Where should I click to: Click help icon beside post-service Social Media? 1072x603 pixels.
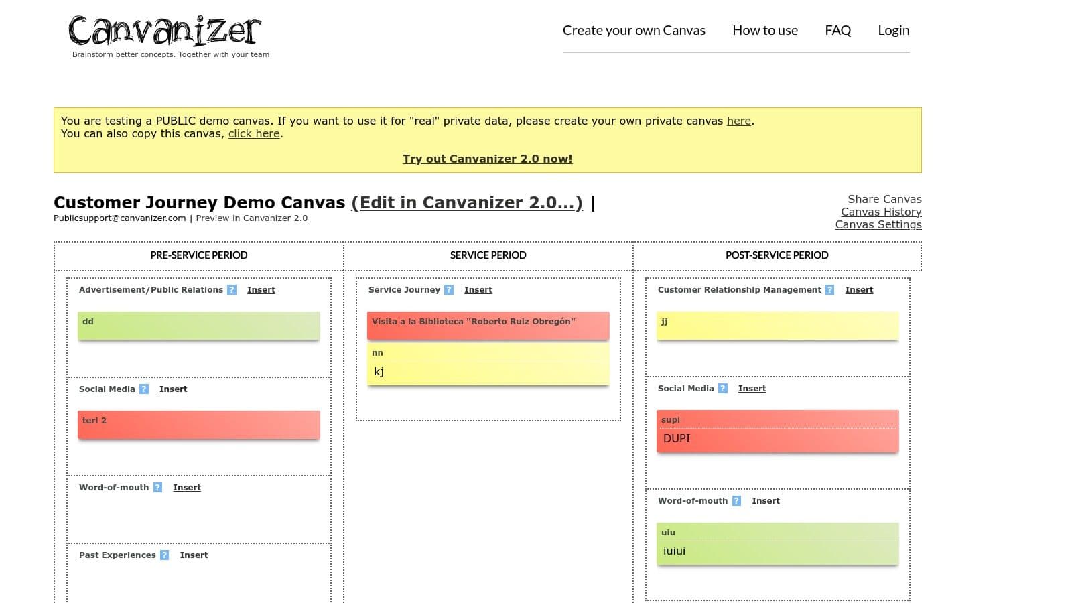click(x=723, y=389)
